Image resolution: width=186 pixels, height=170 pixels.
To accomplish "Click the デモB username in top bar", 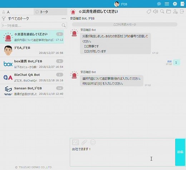I will 124,4.
